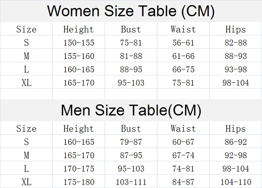
Task: Click men's XL hips 104-110
Action: [x=236, y=182]
